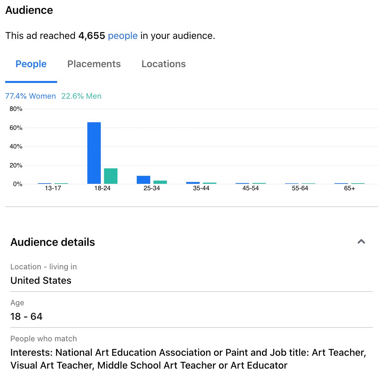Screen dimensions: 387x376
Task: Click the 65+ age axis label
Action: tap(349, 188)
